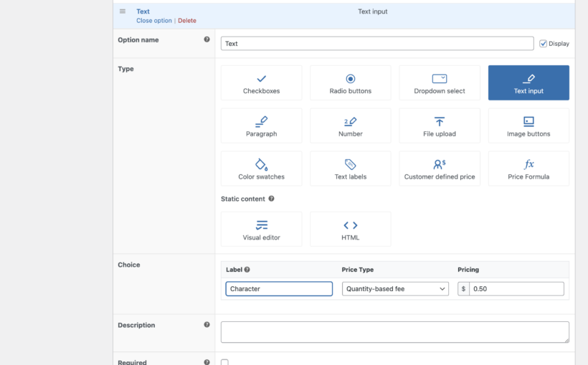588x365 pixels.
Task: Click help icon next to Static content
Action: 271,199
